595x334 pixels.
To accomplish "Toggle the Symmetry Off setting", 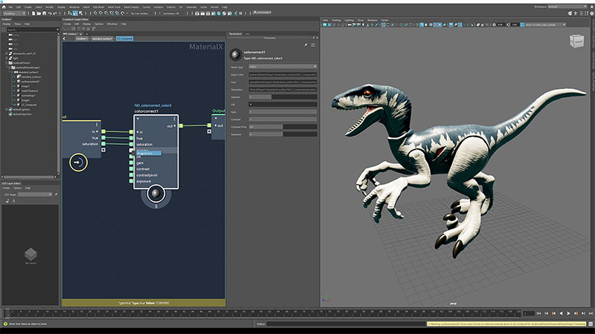I will (x=171, y=13).
